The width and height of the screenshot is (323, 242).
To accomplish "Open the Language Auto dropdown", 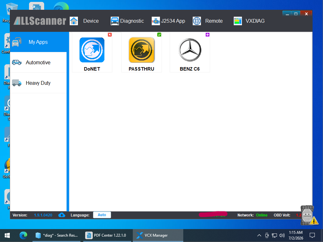I will click(102, 215).
